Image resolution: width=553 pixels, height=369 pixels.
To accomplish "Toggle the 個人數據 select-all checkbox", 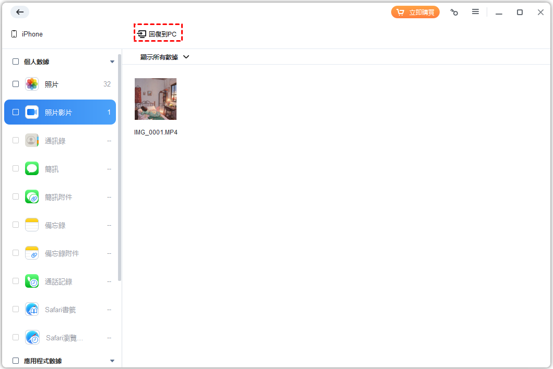I will [16, 62].
